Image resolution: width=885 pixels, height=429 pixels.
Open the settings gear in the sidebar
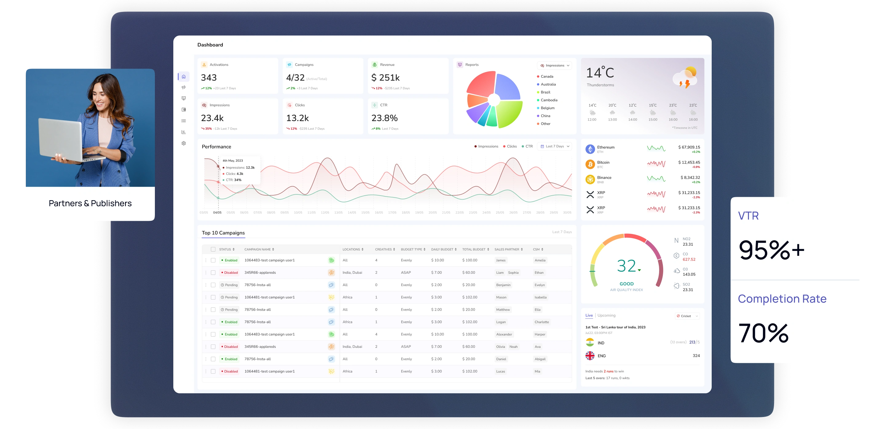(184, 143)
